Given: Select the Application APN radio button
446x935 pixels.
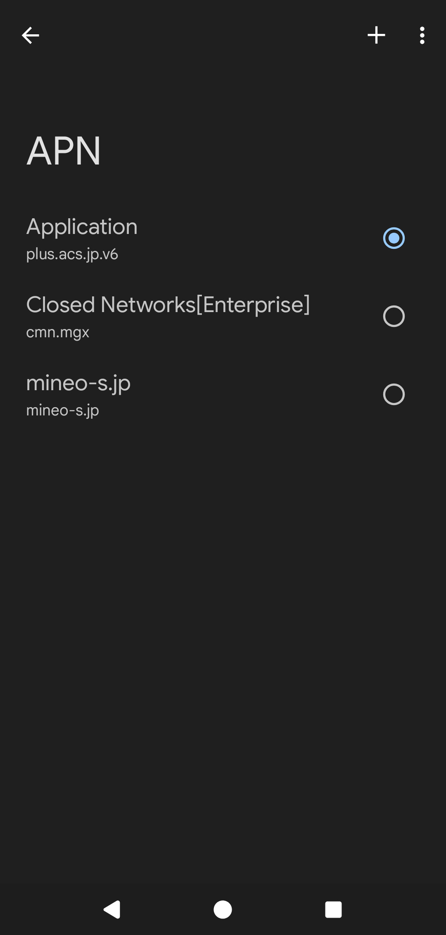Looking at the screenshot, I should pos(394,238).
